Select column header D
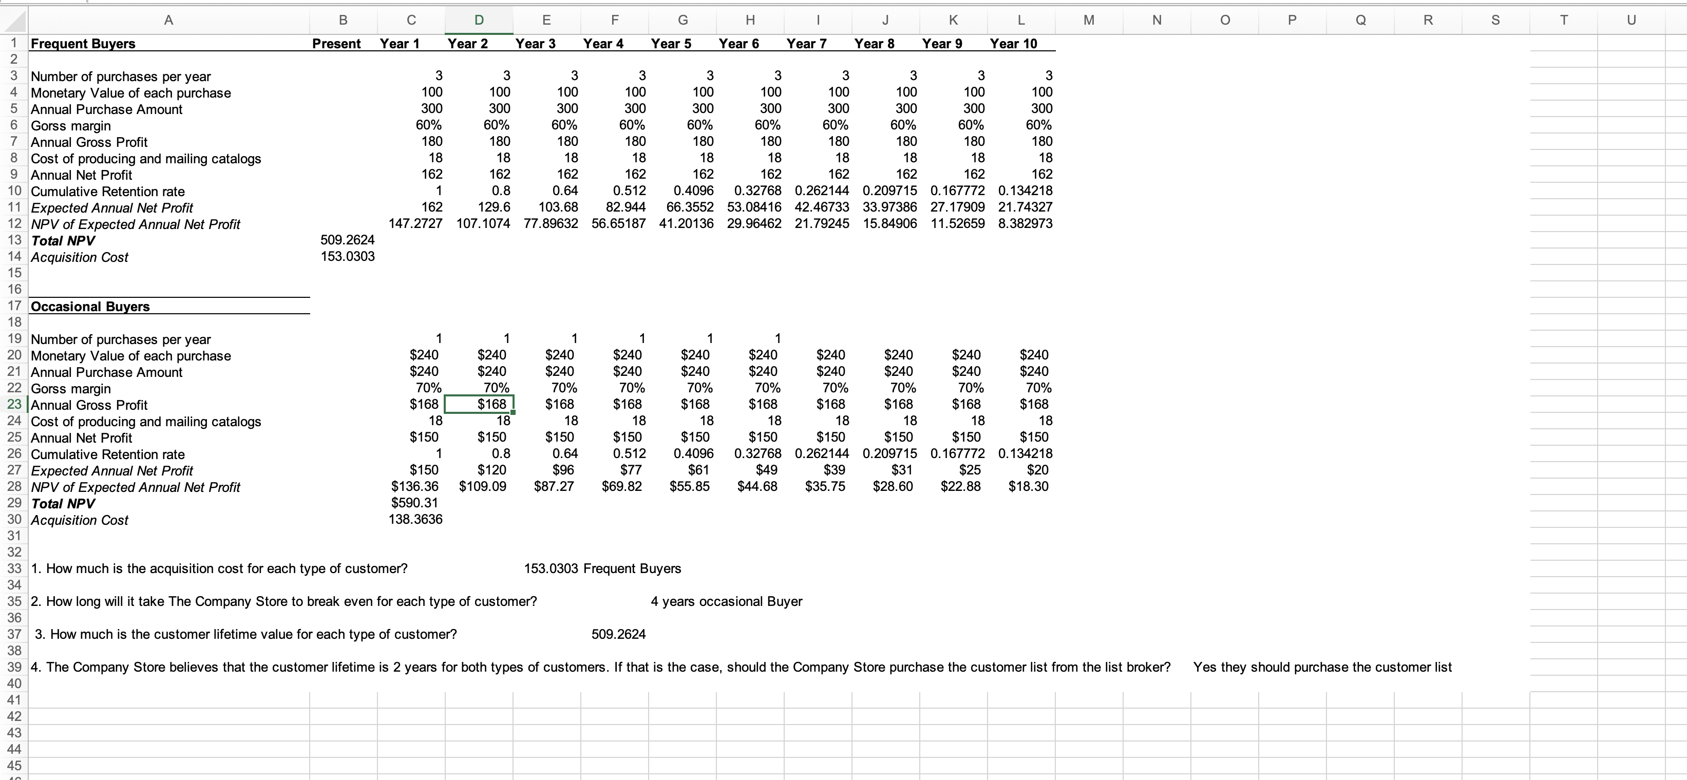The width and height of the screenshot is (1687, 780). point(478,20)
